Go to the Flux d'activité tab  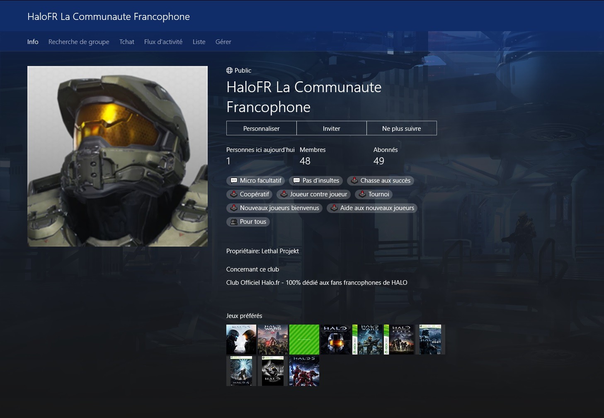(163, 42)
